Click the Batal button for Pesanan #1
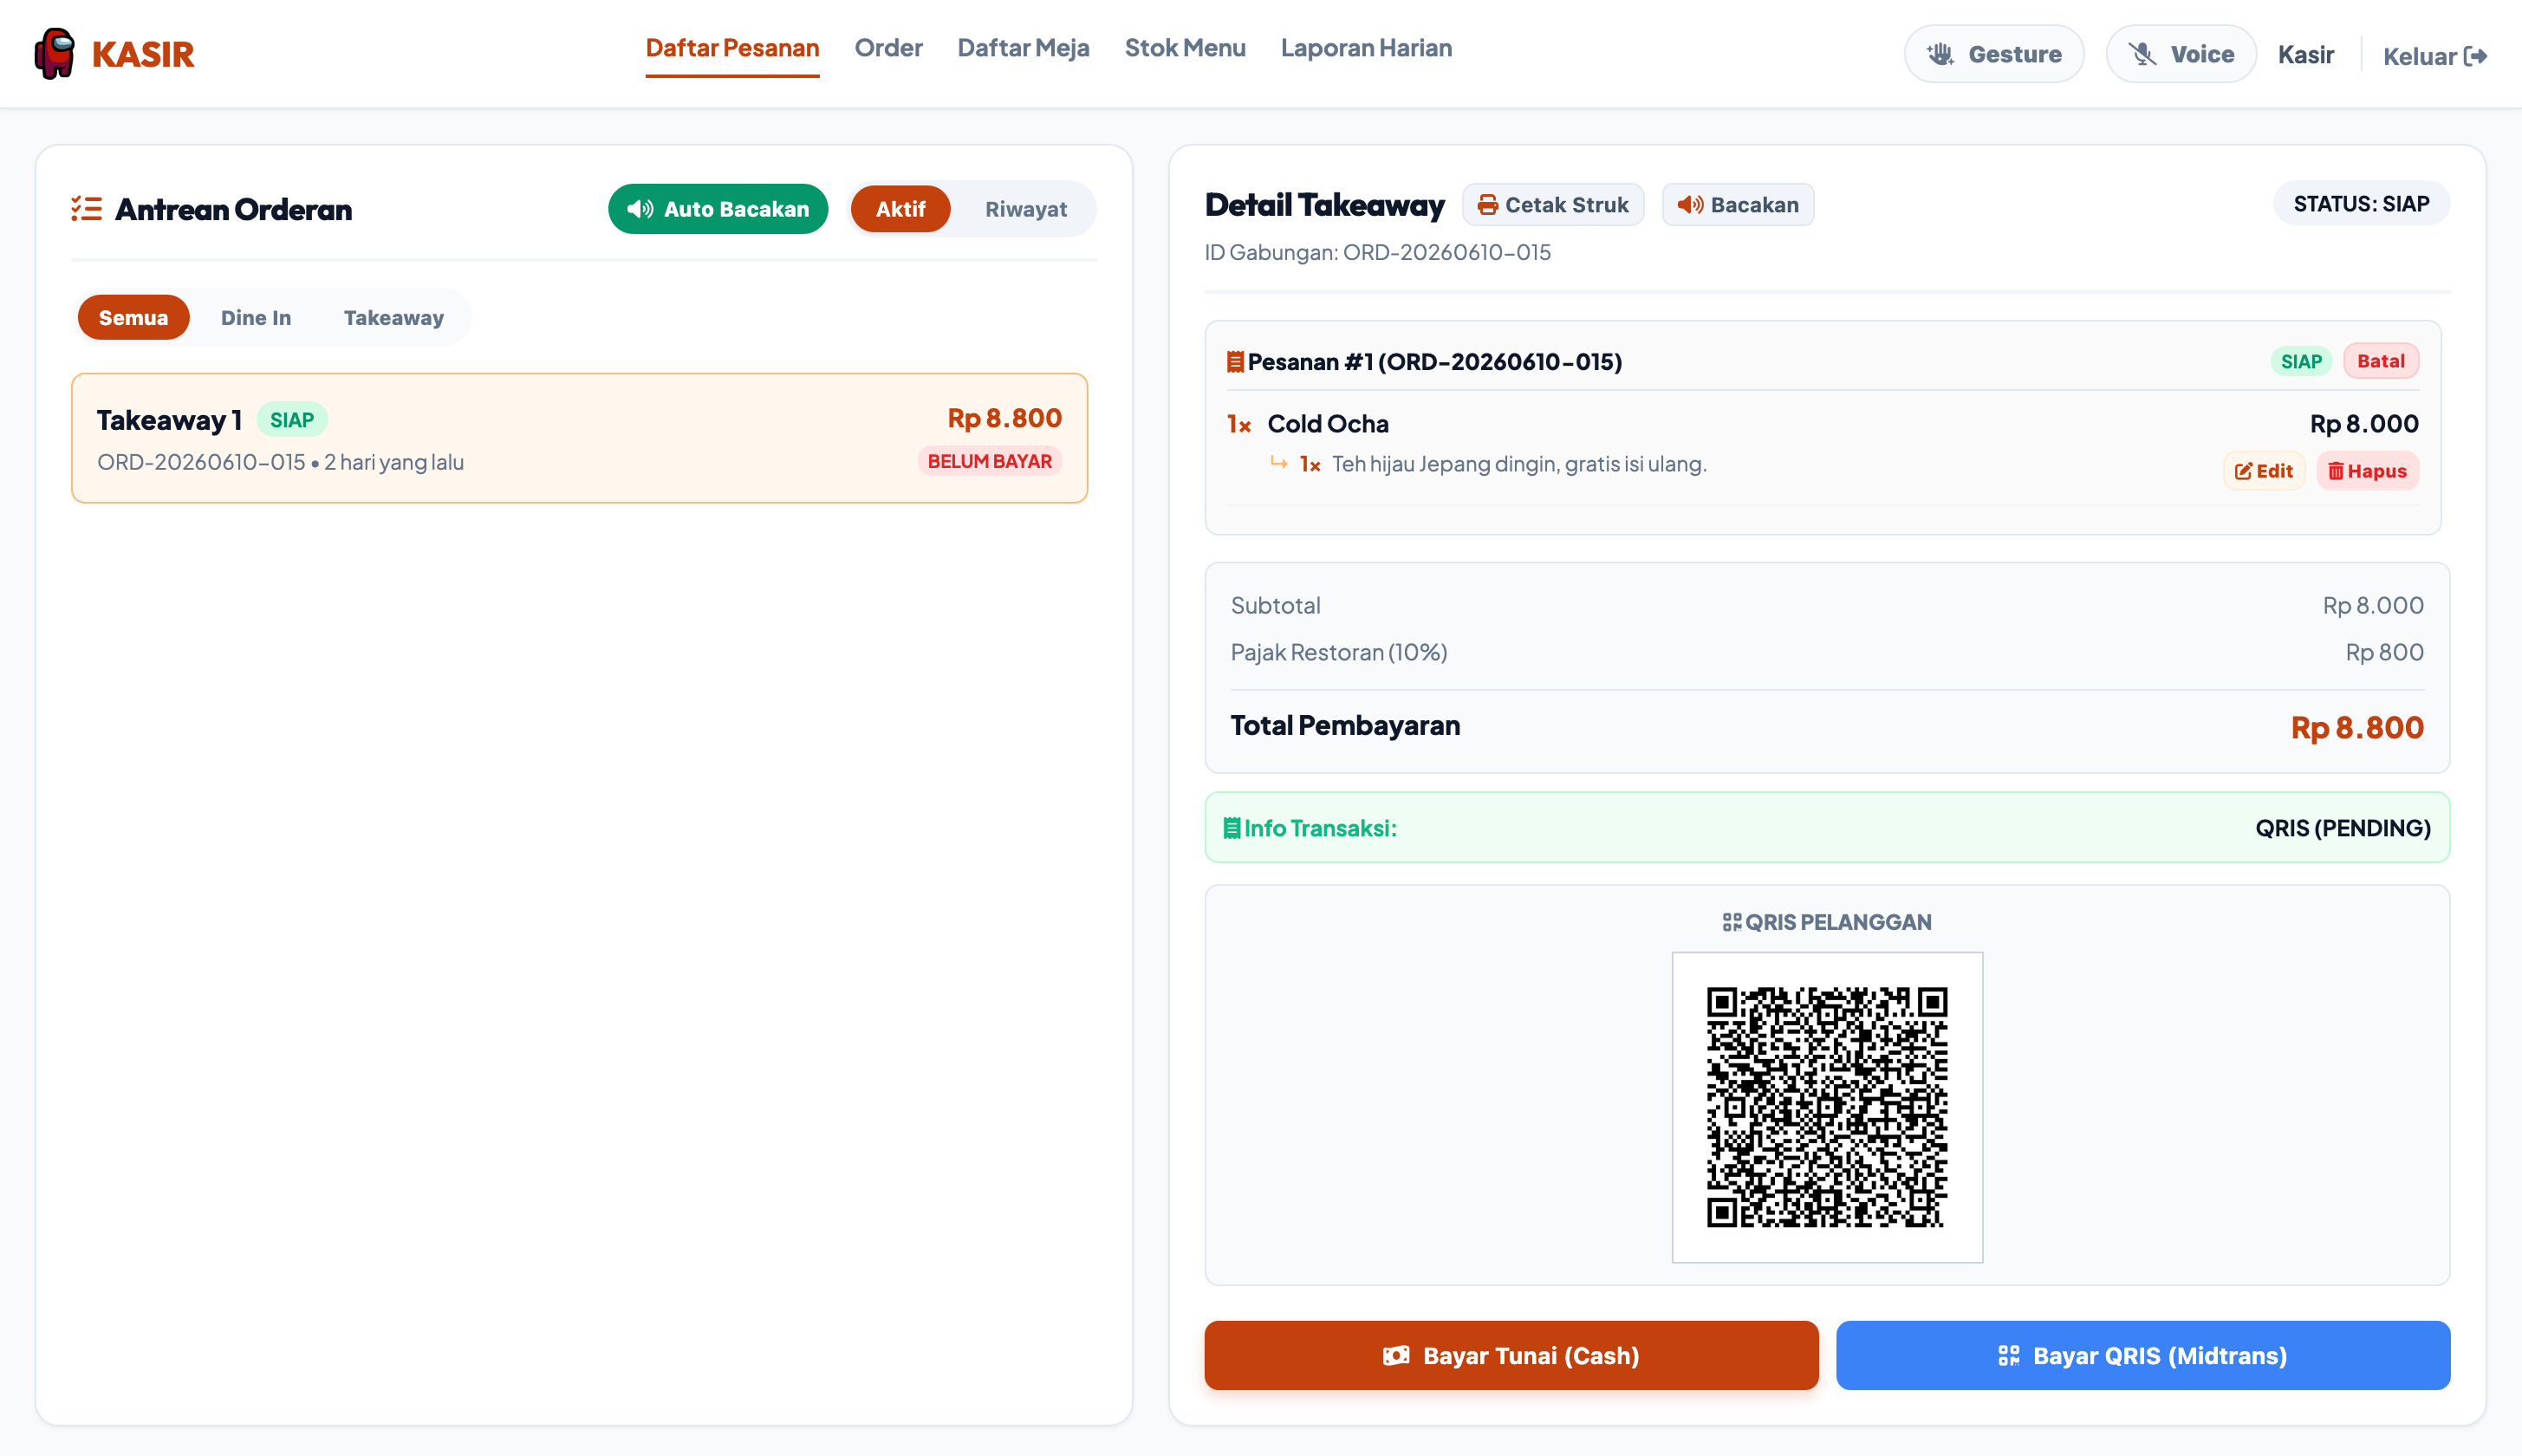The image size is (2522, 1456). coord(2380,361)
